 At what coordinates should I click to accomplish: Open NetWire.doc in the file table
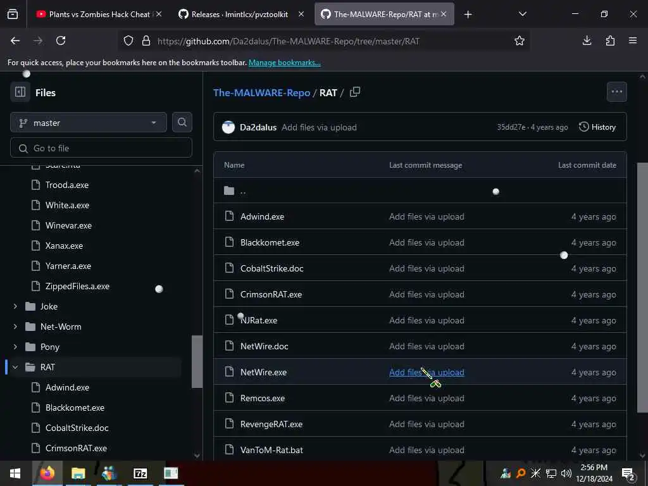264,346
